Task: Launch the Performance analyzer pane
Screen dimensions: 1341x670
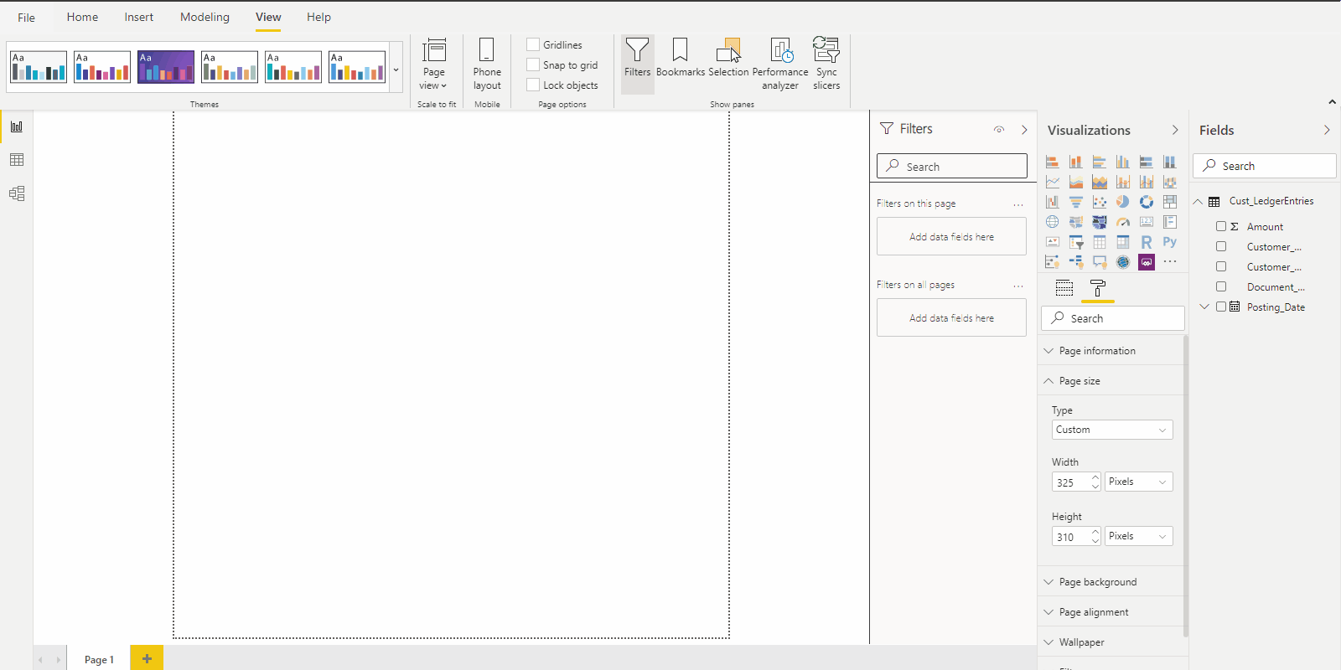Action: coord(780,63)
